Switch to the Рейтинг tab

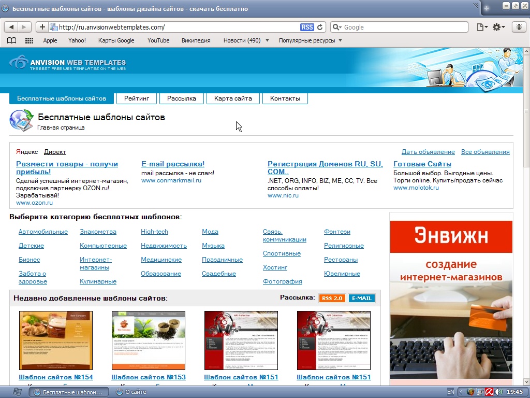[x=137, y=98]
